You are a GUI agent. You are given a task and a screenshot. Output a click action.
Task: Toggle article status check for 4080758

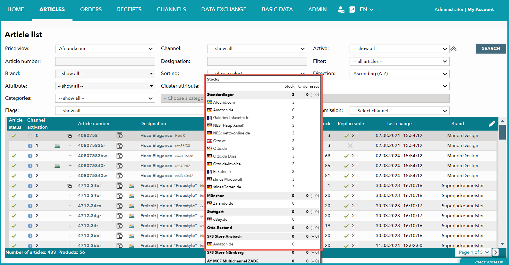(14, 136)
